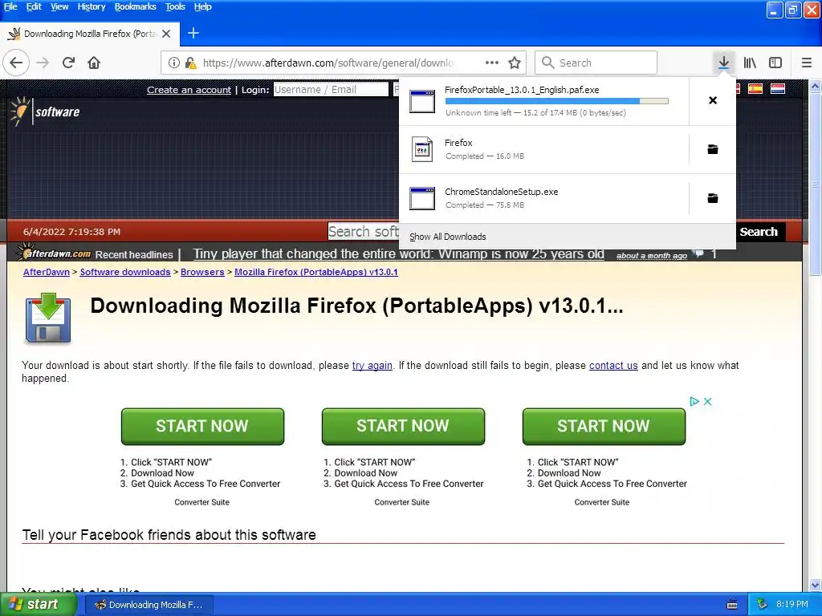Show sidebars icon in toolbar

point(775,63)
